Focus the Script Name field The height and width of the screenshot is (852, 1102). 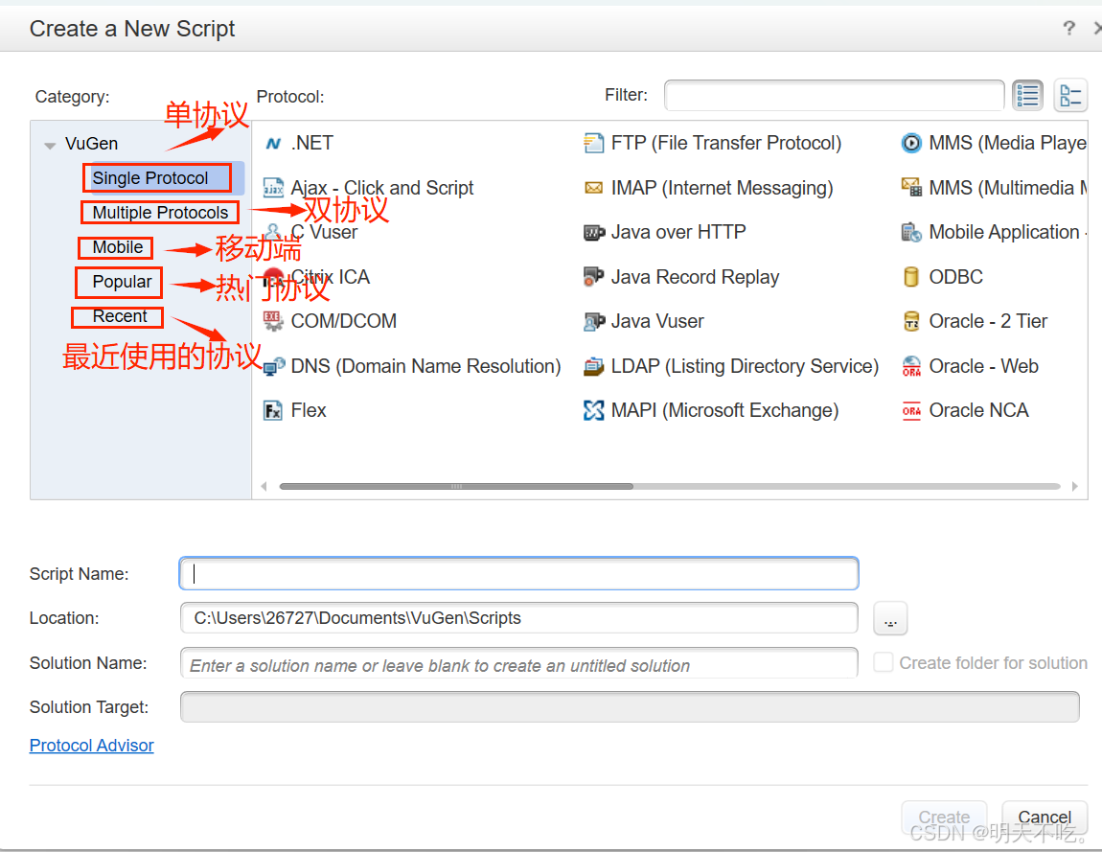[518, 574]
